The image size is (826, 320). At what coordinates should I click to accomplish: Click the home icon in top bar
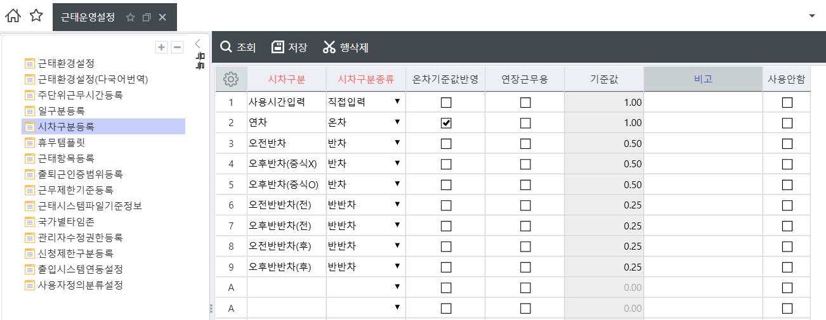pyautogui.click(x=12, y=16)
